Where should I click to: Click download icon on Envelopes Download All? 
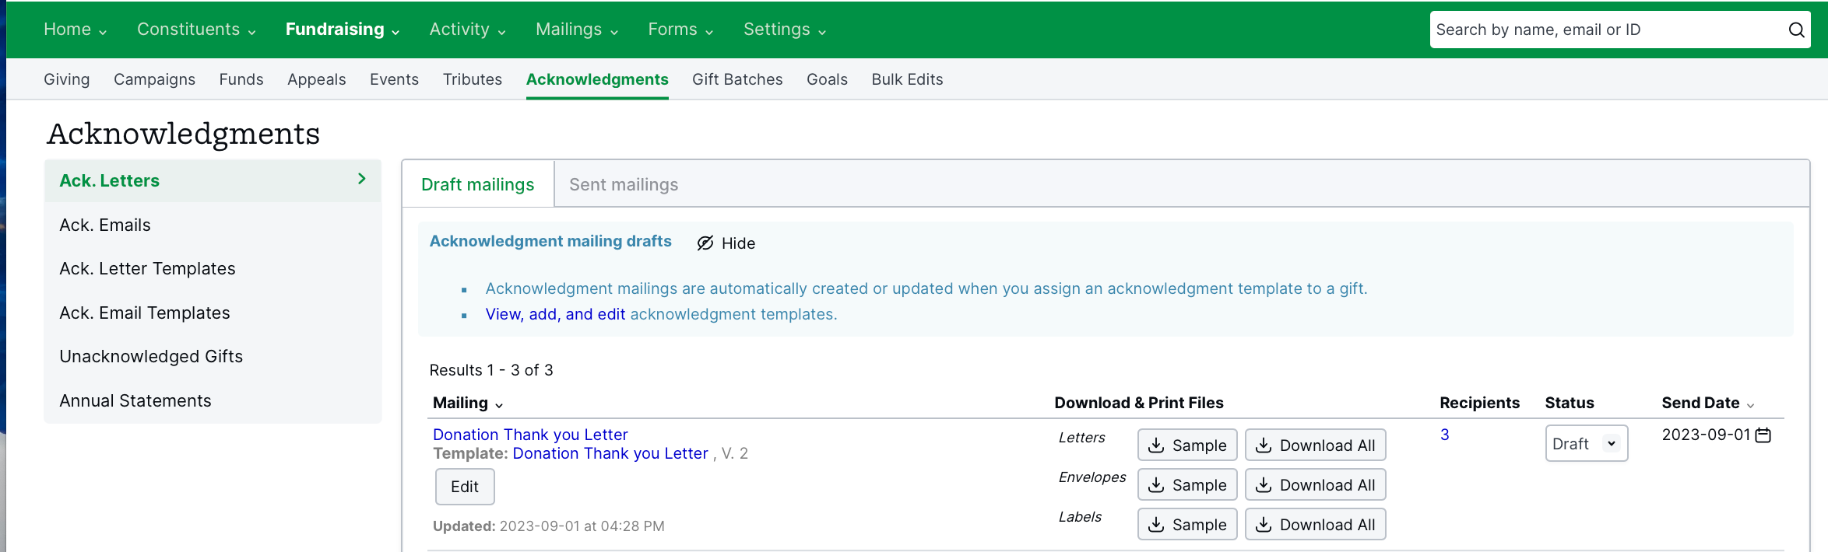click(1264, 485)
